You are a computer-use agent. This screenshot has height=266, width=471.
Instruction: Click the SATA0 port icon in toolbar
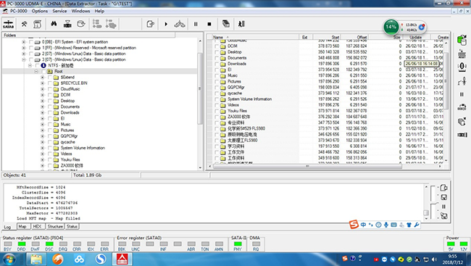coord(9,24)
